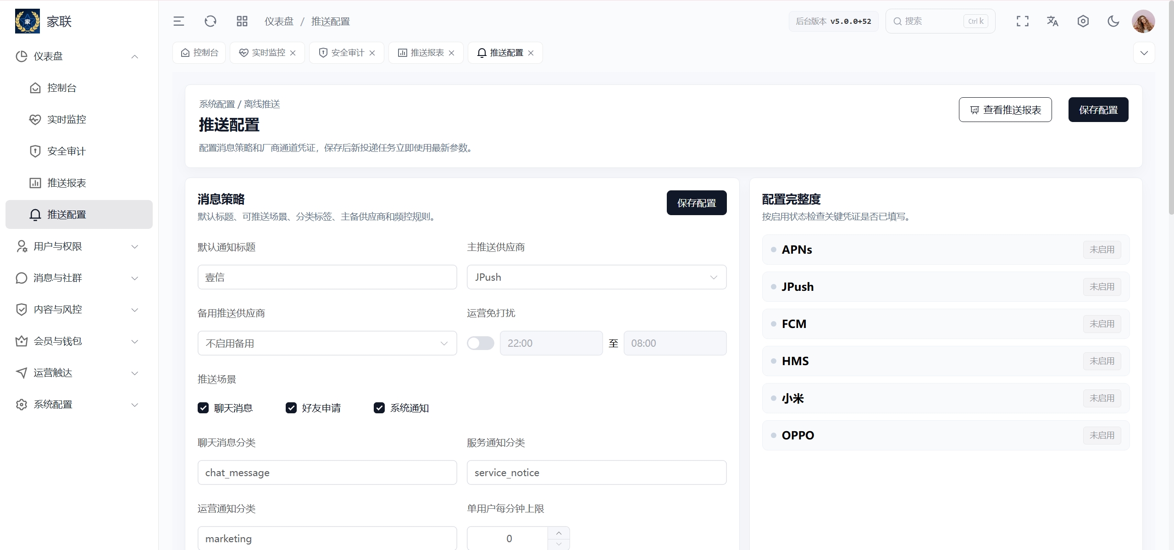
Task: Click the OPPO row in 配置完整度
Action: (946, 435)
